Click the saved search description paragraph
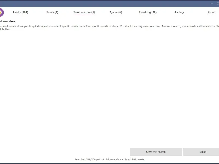This screenshot has height=164, width=219. (x=109, y=28)
